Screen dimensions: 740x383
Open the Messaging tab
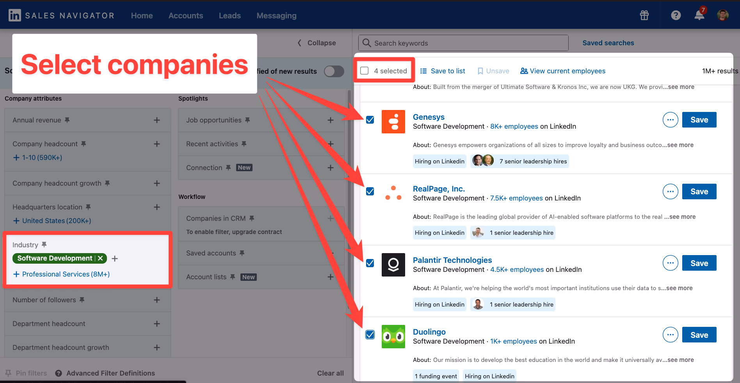pos(277,16)
